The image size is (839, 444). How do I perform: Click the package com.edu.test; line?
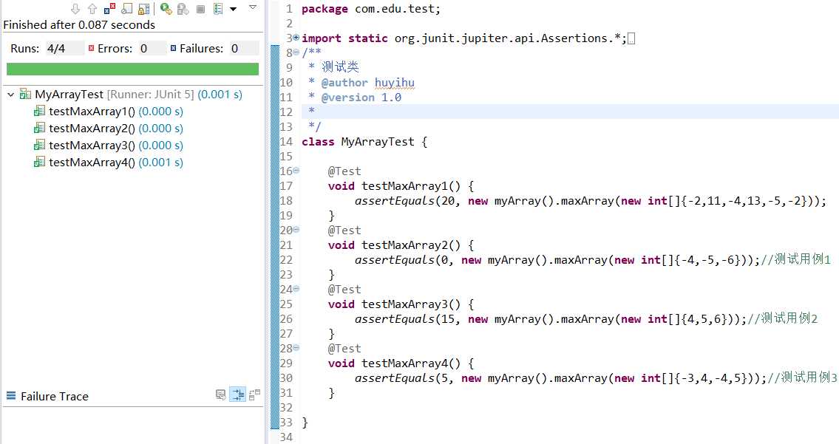coord(371,9)
